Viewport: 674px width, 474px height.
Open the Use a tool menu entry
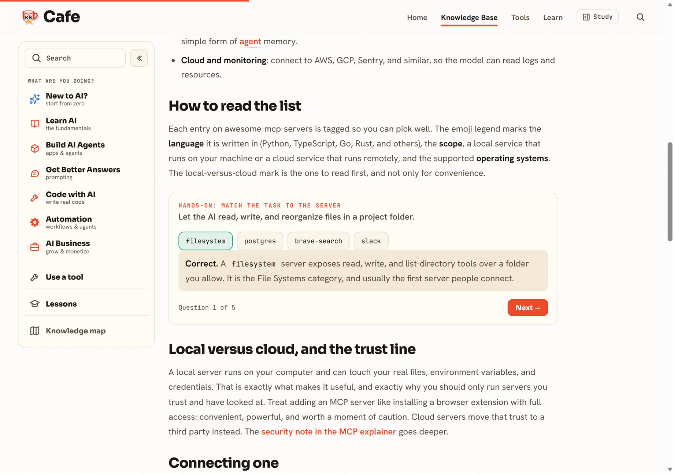click(x=86, y=277)
